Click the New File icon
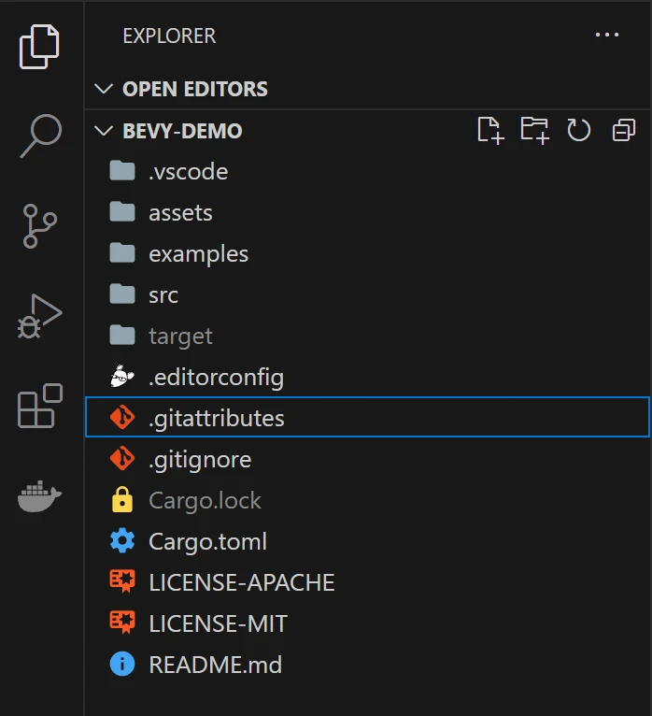The image size is (652, 716). [490, 131]
